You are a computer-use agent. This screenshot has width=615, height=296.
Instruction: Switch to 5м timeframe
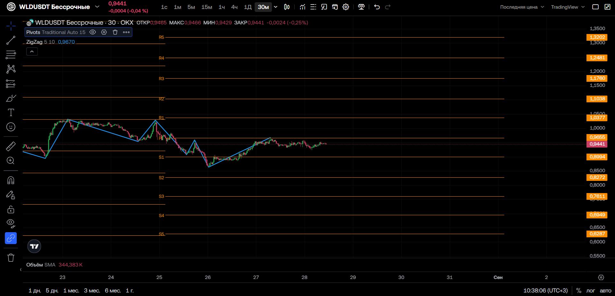pyautogui.click(x=191, y=7)
